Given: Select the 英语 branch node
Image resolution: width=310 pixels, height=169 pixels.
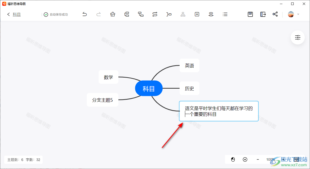Looking at the screenshot, I should pos(189,66).
